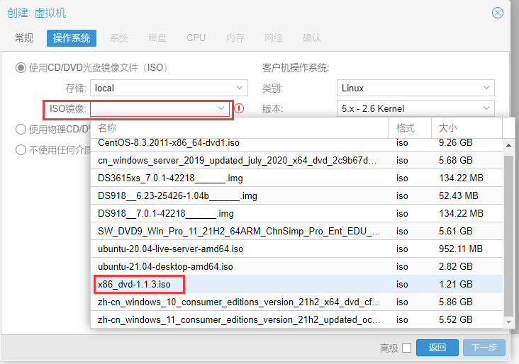
Task: Click the ISO list vertical scrollbar
Action: (x=508, y=227)
